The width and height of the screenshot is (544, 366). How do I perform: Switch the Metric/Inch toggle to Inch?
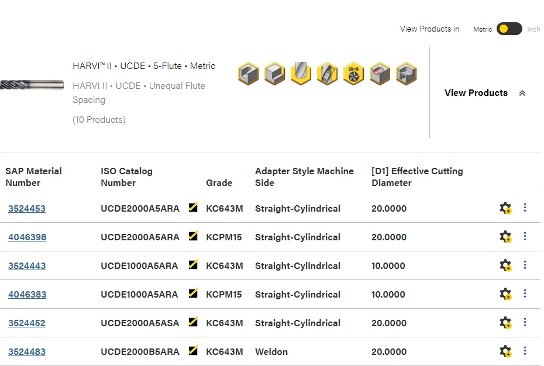pyautogui.click(x=508, y=28)
